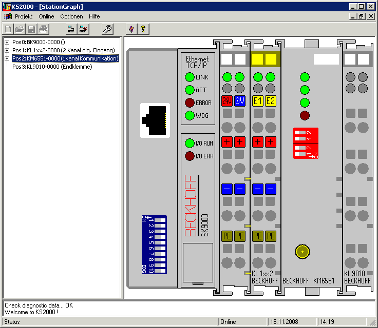The width and height of the screenshot is (378, 328).
Task: Click the white label field on KM6551
Action: [x=326, y=59]
